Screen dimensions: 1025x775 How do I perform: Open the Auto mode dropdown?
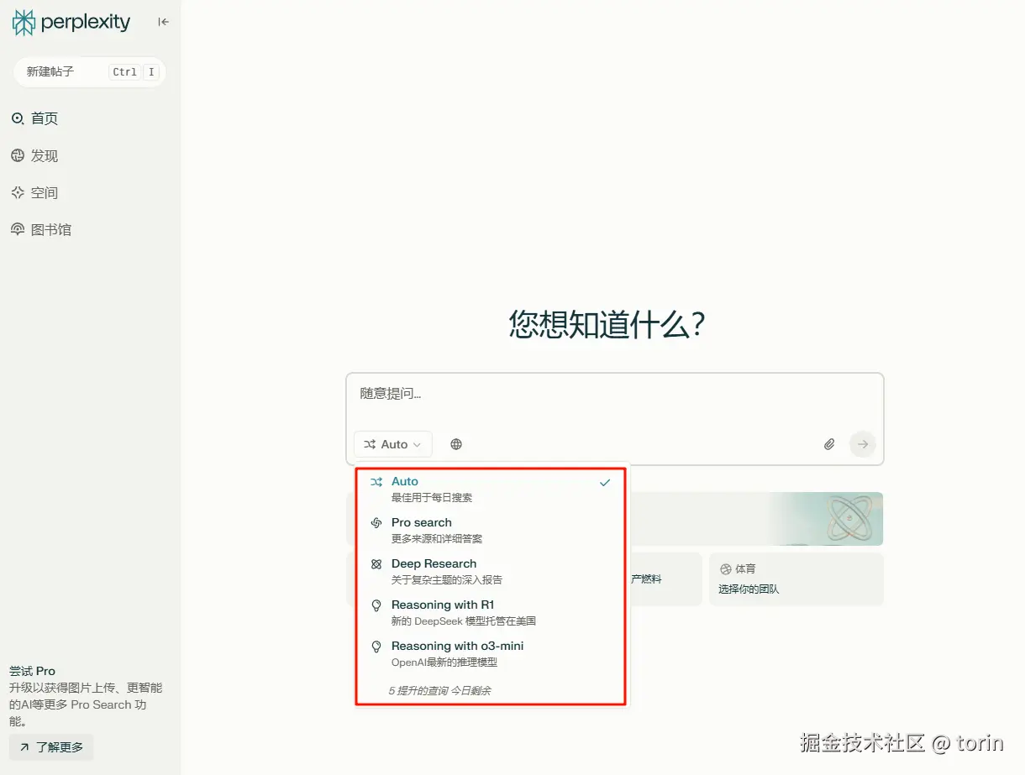pyautogui.click(x=393, y=444)
